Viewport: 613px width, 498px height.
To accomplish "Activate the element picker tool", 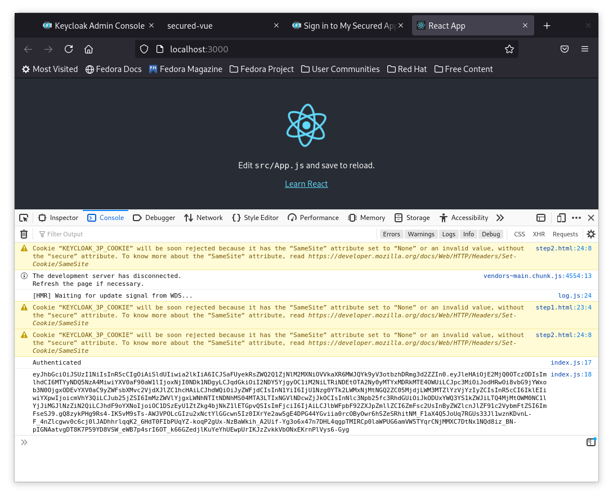I will tap(24, 218).
